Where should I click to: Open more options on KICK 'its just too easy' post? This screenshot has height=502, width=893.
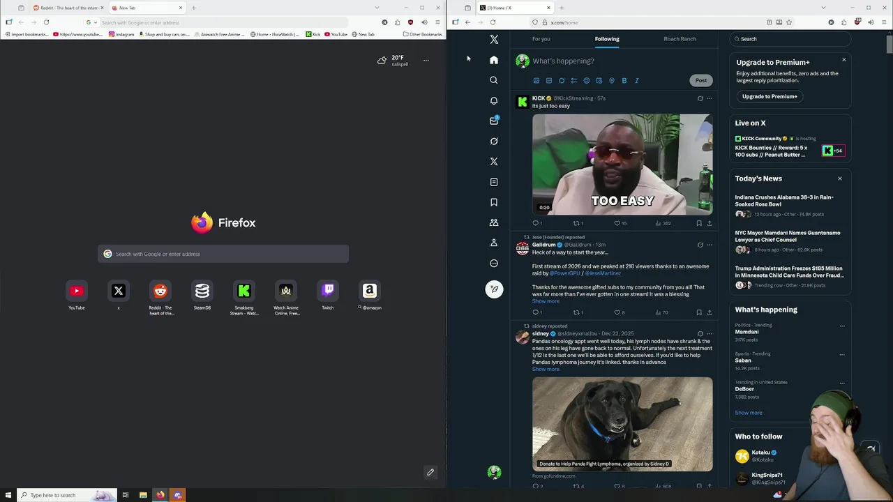tap(710, 98)
